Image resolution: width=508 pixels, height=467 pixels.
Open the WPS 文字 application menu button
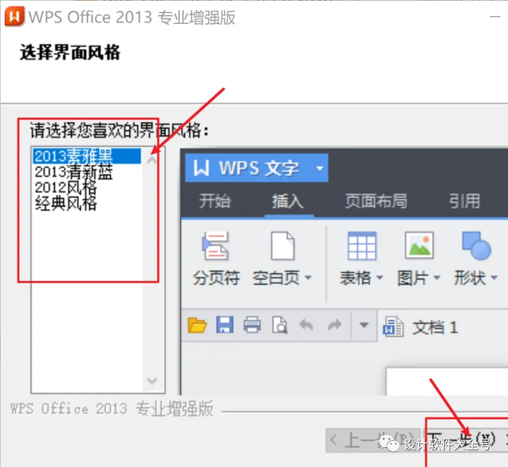pos(256,168)
